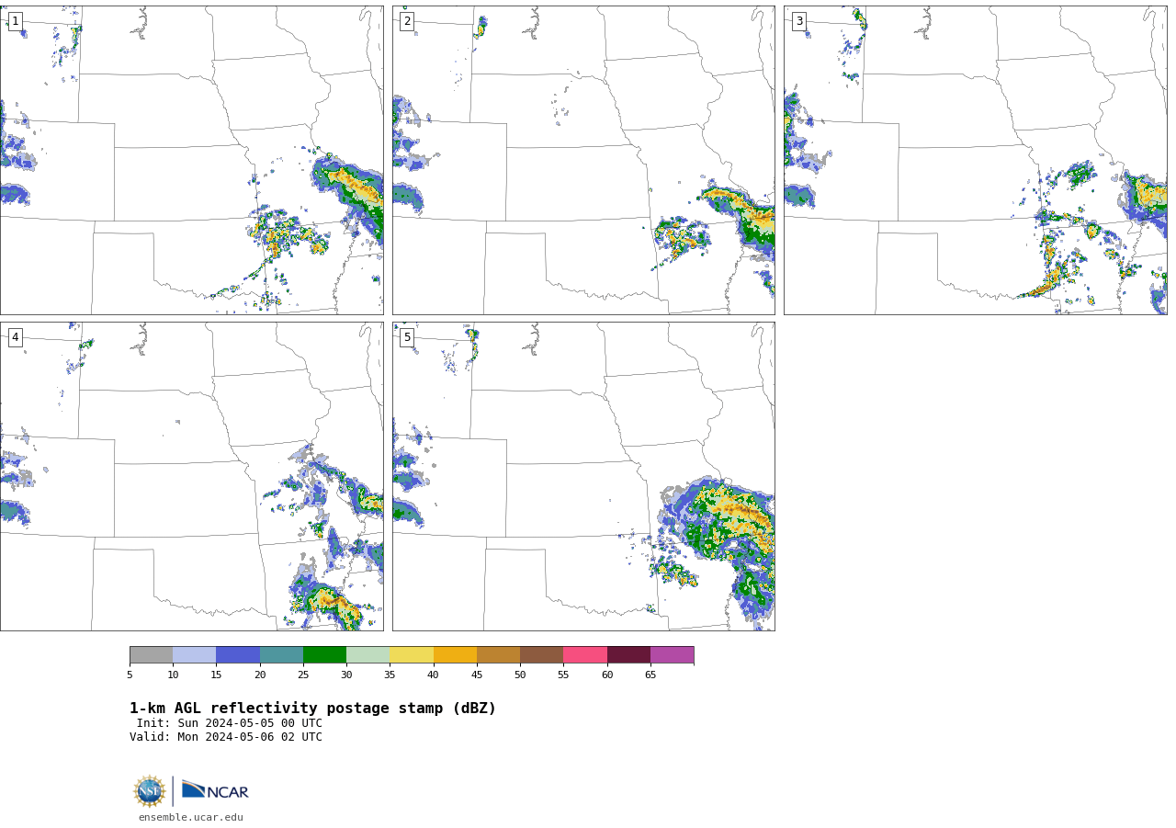The height and width of the screenshot is (828, 1176).
Task: Click the maroon 60-65 dBZ swatch
Action: click(628, 654)
